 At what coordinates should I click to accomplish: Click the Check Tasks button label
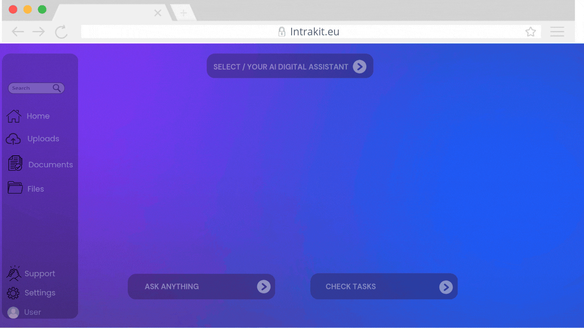(350, 287)
